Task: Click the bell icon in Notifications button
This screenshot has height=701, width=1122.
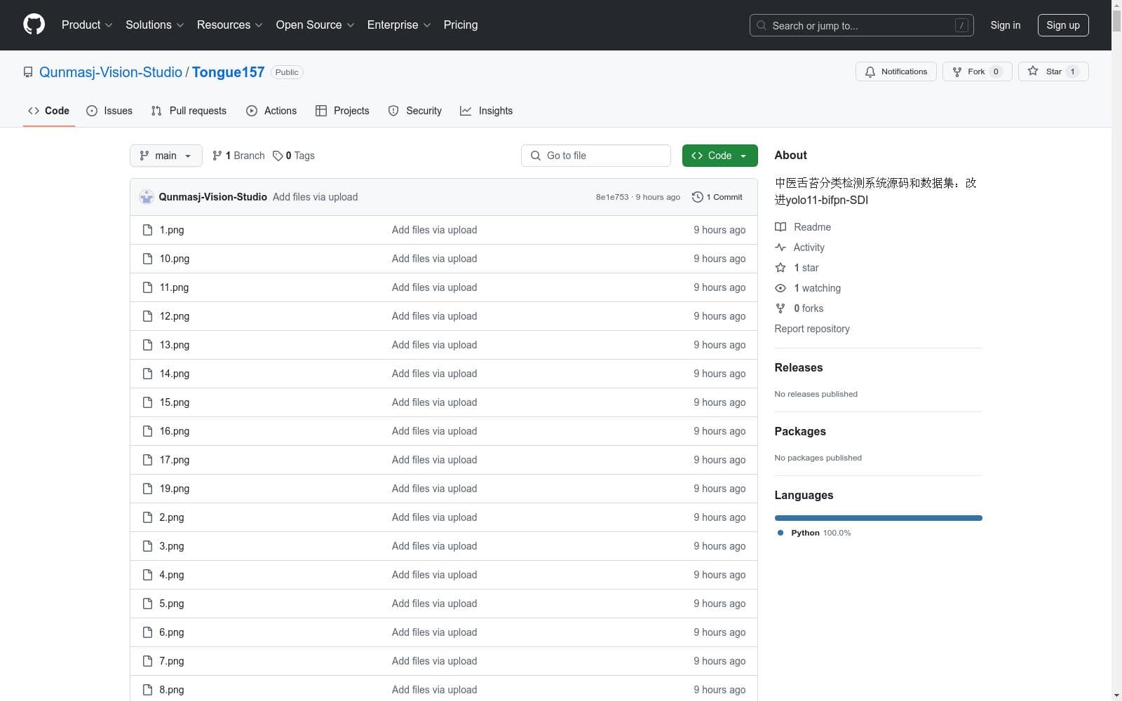Action: pyautogui.click(x=870, y=72)
